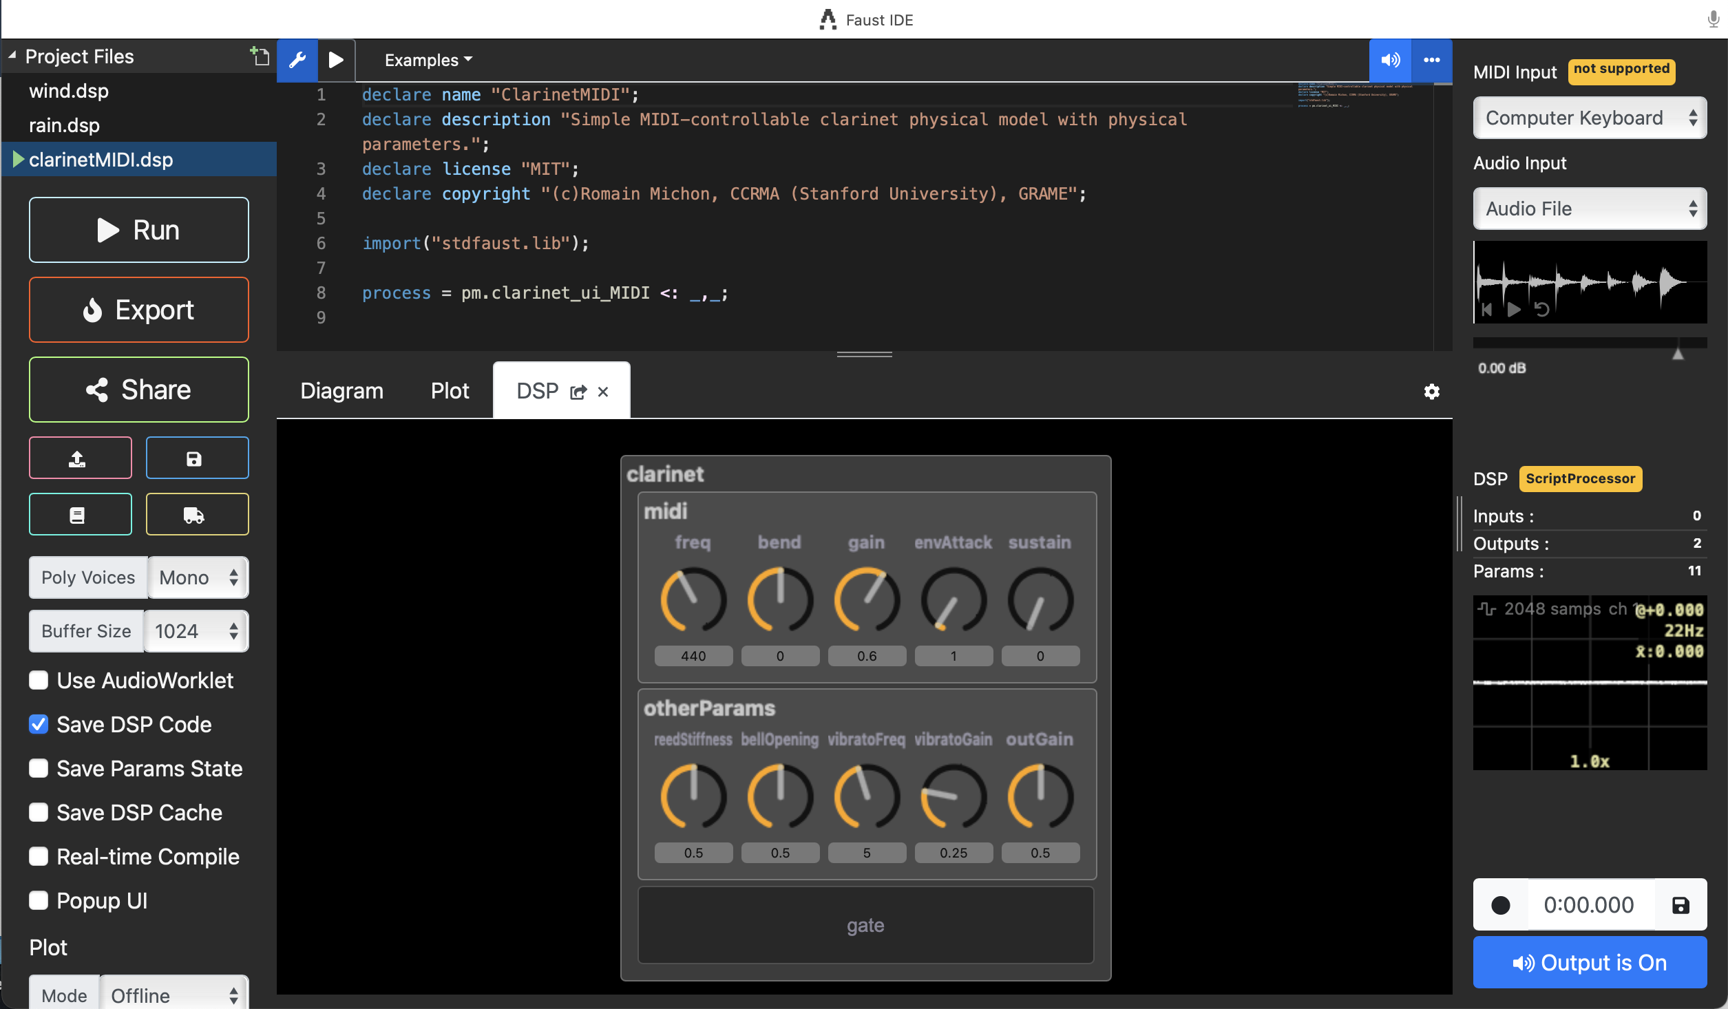Image resolution: width=1728 pixels, height=1009 pixels.
Task: Turn on Real-time Compile
Action: [x=39, y=857]
